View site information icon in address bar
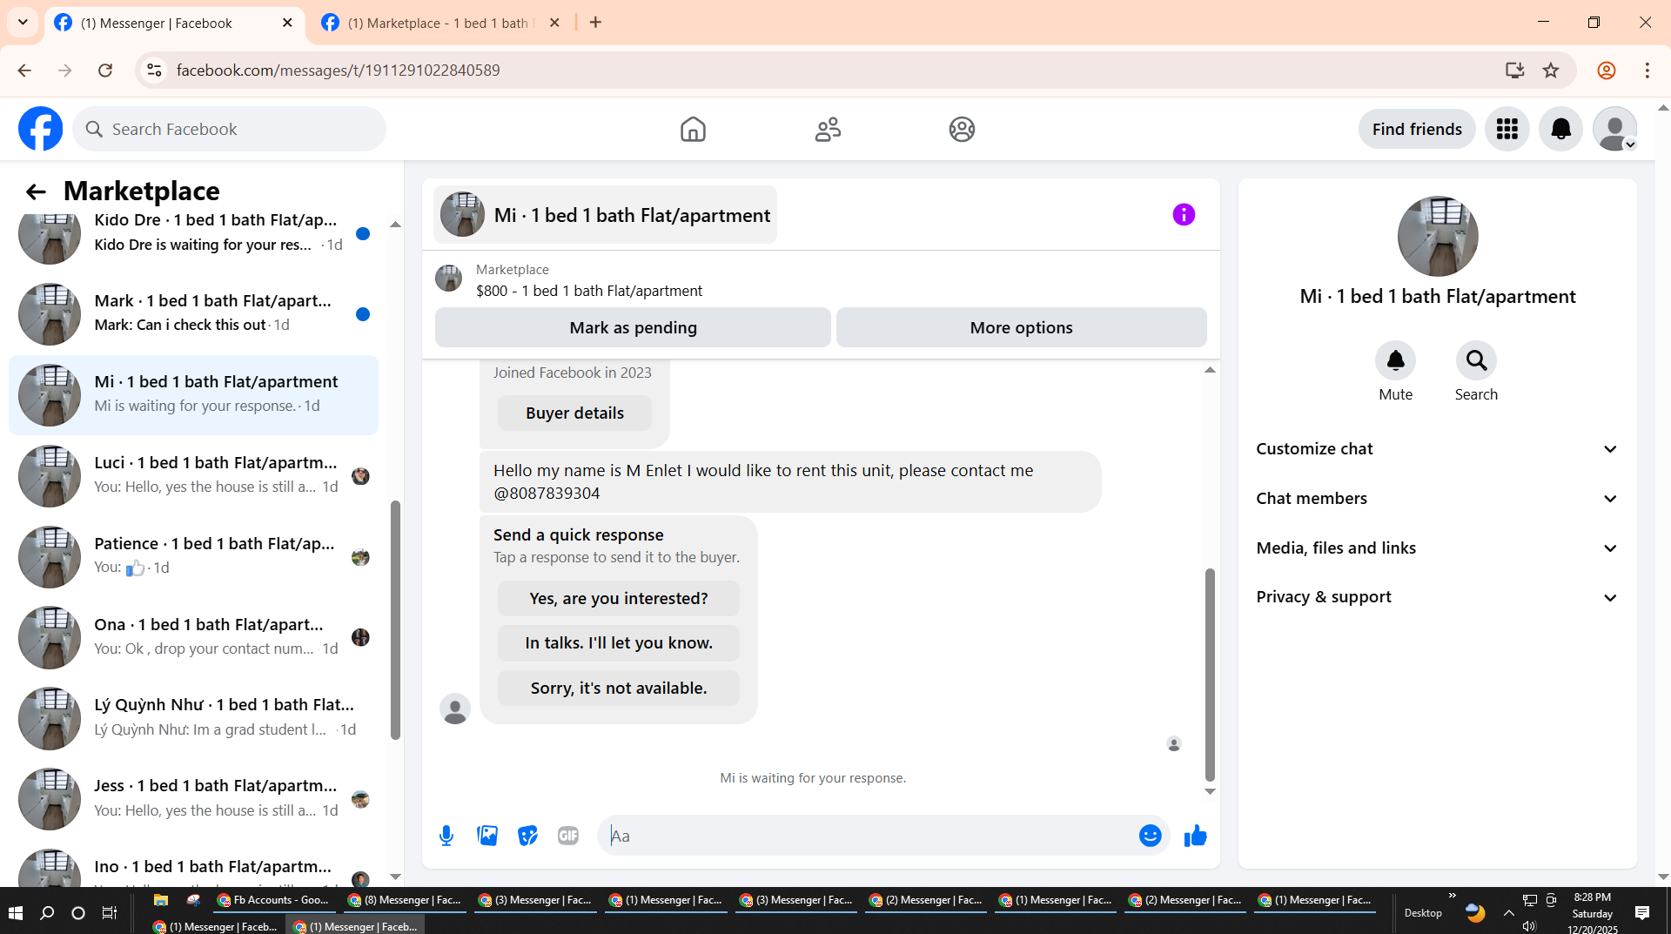This screenshot has width=1671, height=934. pos(154,71)
